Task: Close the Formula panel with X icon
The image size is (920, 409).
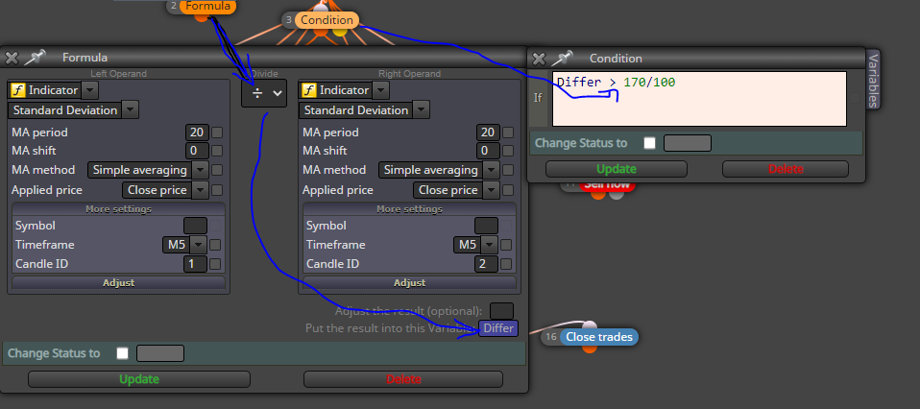Action: pos(12,58)
